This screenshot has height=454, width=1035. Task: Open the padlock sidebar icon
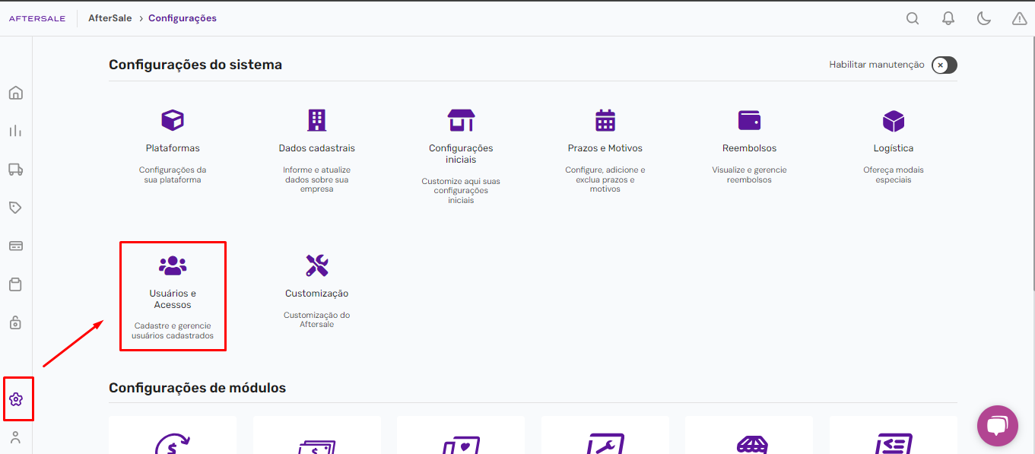pyautogui.click(x=15, y=322)
